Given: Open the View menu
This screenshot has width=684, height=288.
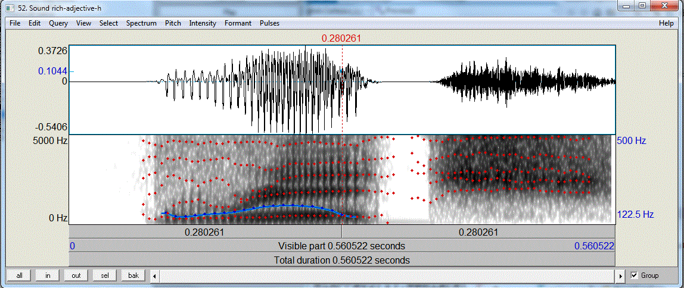Looking at the screenshot, I should click(83, 23).
